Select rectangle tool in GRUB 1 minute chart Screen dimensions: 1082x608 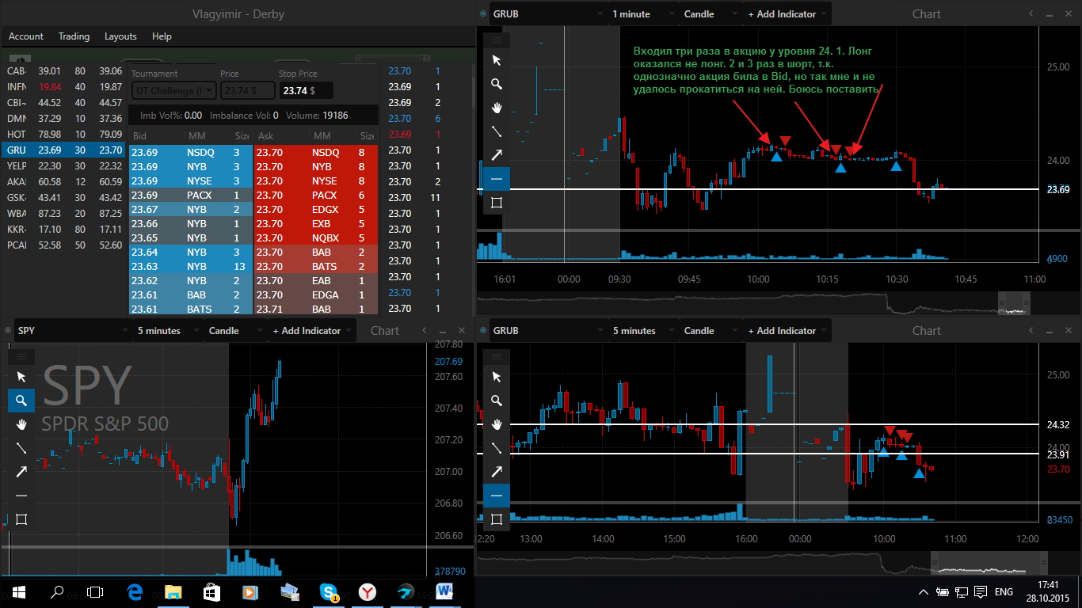497,203
